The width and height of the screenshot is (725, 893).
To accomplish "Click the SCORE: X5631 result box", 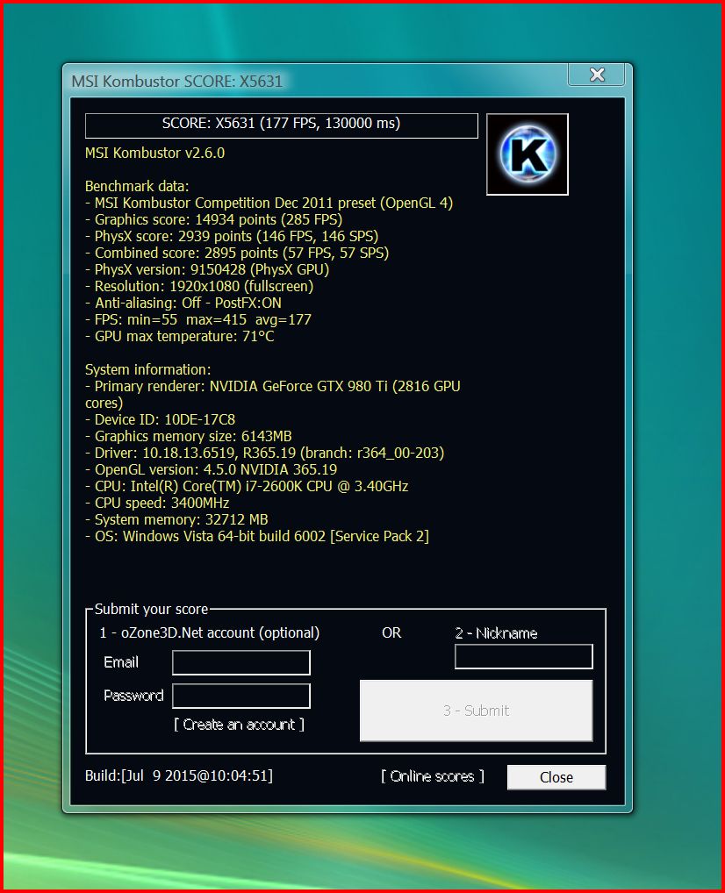I will pos(282,125).
